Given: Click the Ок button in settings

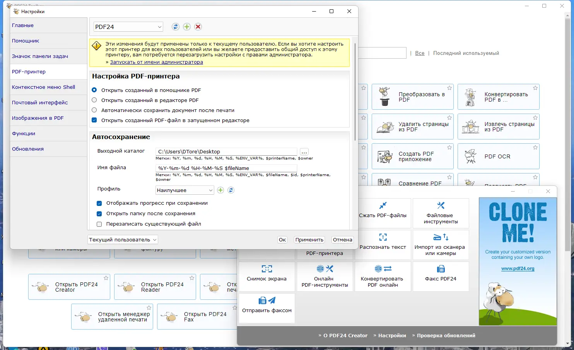Looking at the screenshot, I should pyautogui.click(x=282, y=240).
